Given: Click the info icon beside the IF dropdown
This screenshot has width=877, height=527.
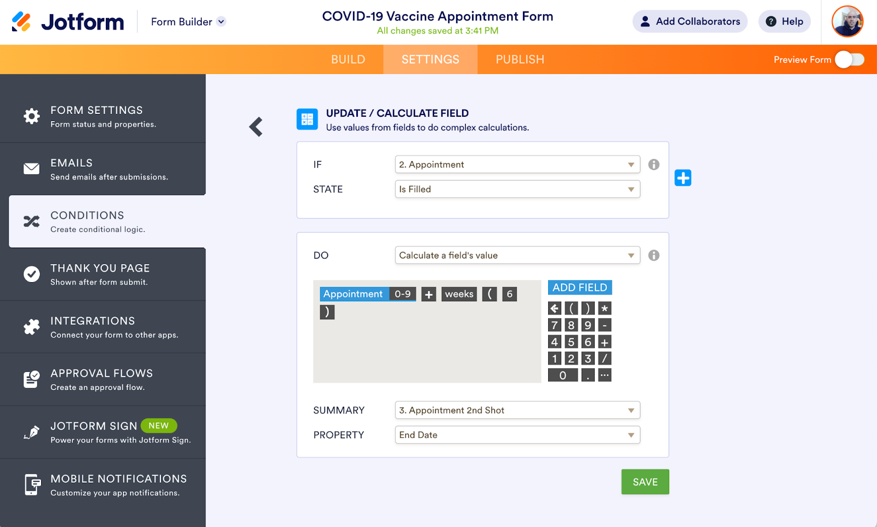Looking at the screenshot, I should (x=653, y=165).
